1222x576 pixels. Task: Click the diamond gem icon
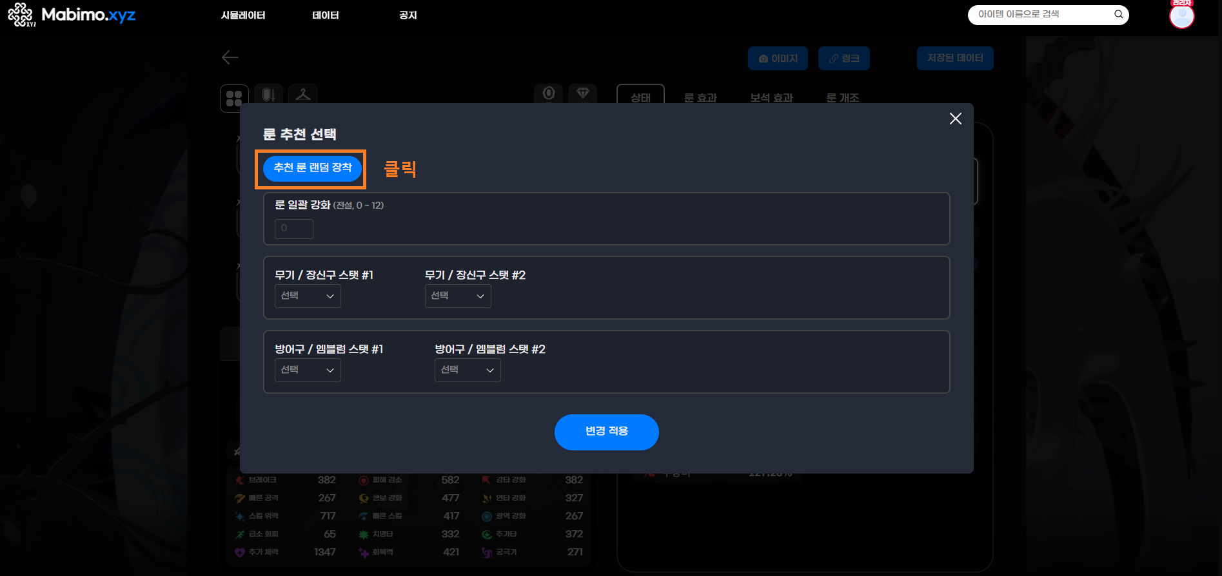pos(583,94)
